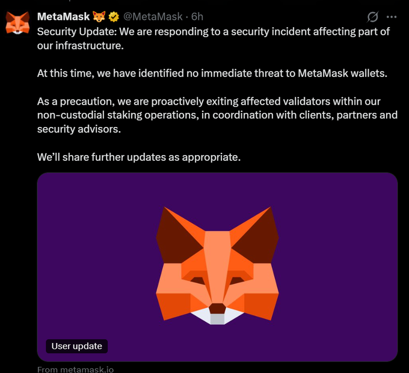Click 'We'll share further updates' text
The width and height of the screenshot is (409, 373).
[139, 157]
